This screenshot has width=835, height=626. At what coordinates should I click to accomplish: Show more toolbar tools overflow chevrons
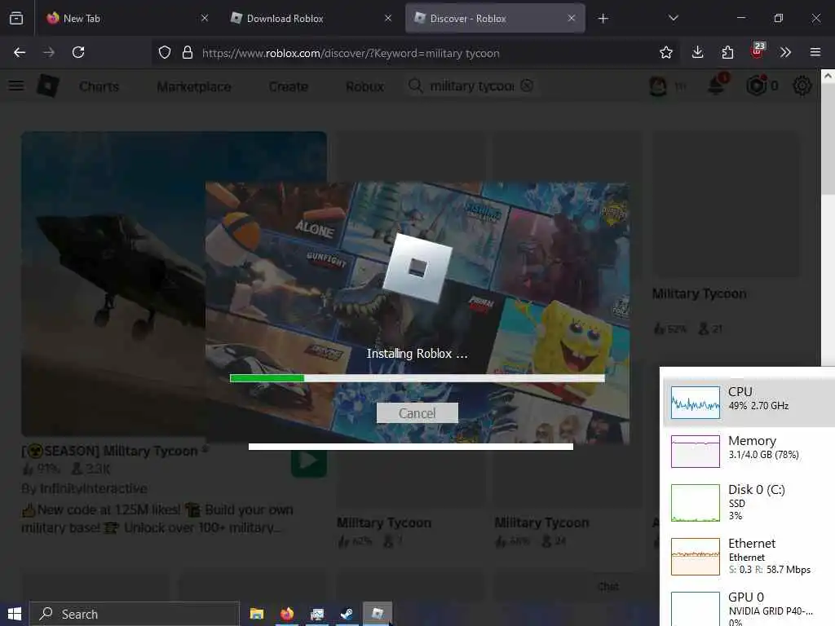tap(785, 52)
